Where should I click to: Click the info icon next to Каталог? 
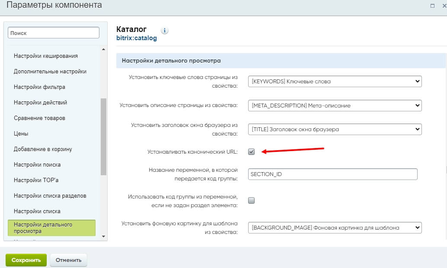tap(164, 31)
